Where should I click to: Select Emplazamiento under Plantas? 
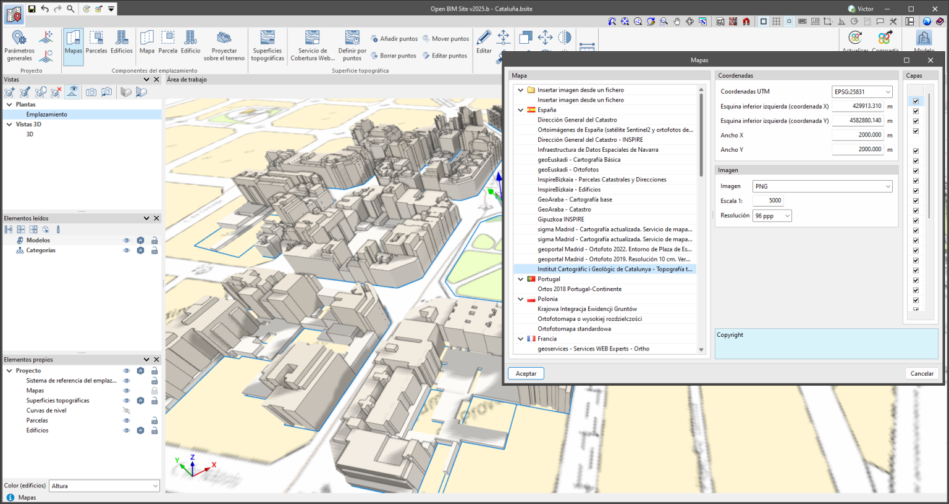47,115
